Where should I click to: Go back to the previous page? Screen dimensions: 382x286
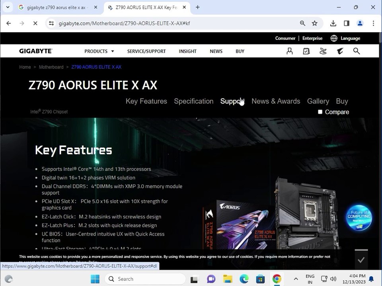(x=9, y=23)
